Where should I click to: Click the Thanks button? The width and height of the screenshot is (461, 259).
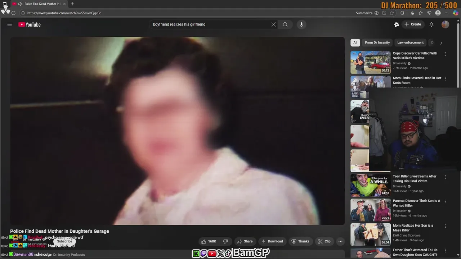[x=300, y=241]
